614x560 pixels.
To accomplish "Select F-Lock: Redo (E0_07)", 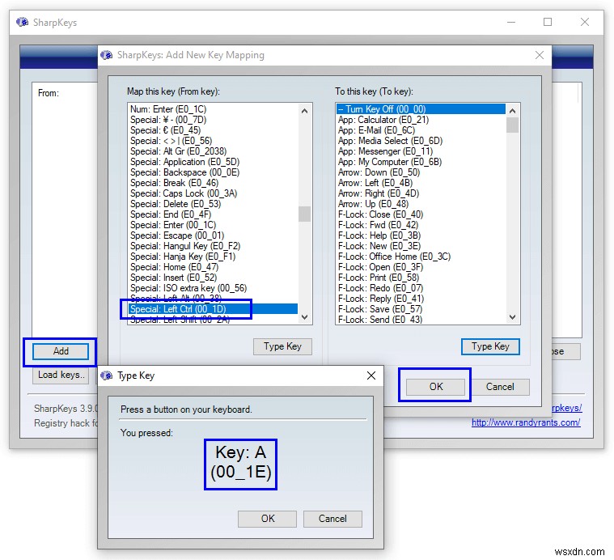I will (x=421, y=288).
